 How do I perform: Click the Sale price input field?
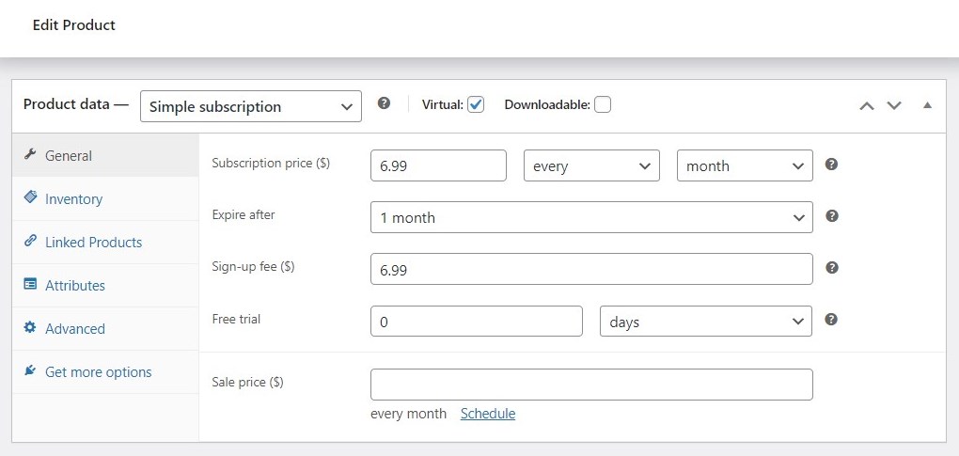click(x=591, y=385)
